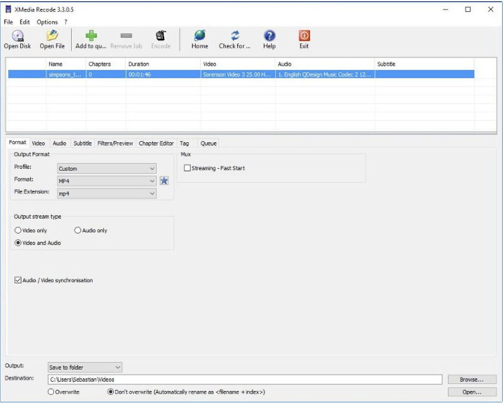Select Audio only radio button

point(78,230)
